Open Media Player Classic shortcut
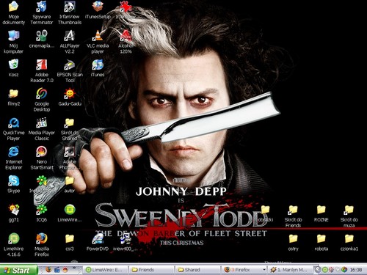The height and width of the screenshot is (275, 367). click(x=42, y=128)
